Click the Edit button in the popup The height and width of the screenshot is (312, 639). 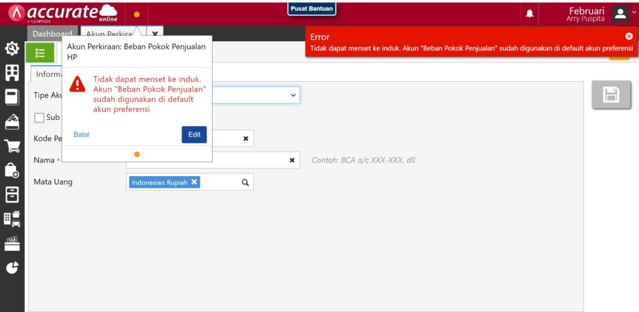(x=194, y=134)
